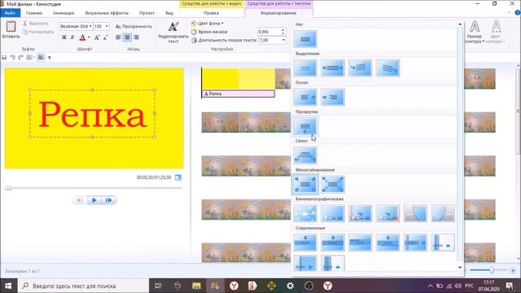Choose third effect in Выделение group

360,68
